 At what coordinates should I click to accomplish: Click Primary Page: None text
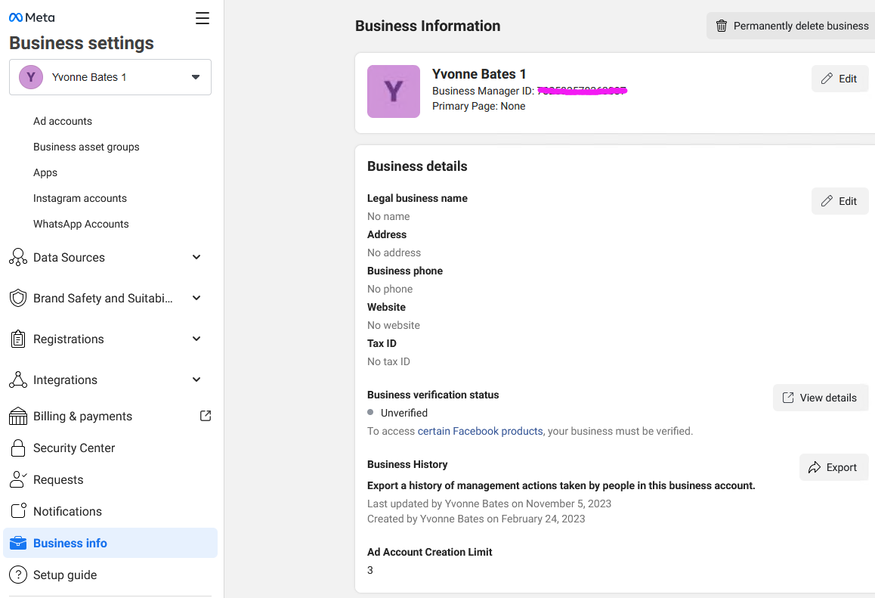pyautogui.click(x=479, y=106)
